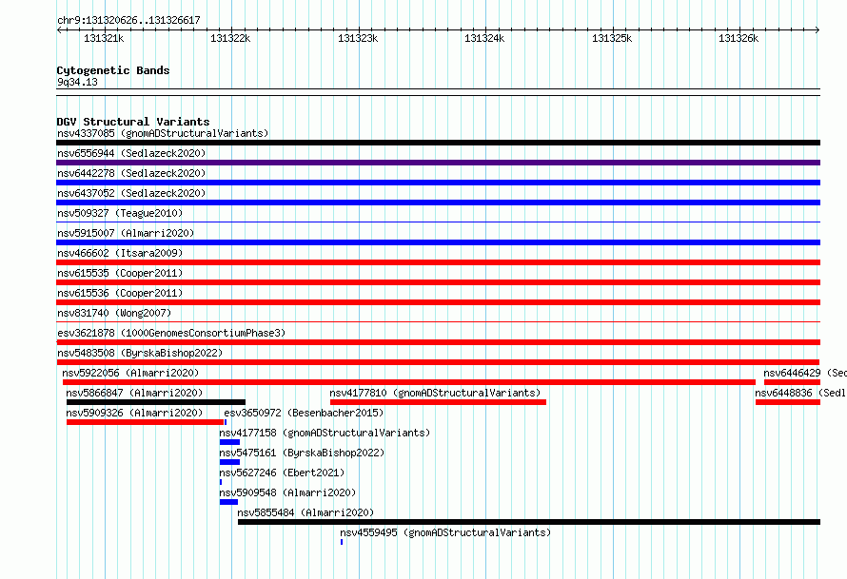
Task: Click the ruler's left end arrow
Action: [59, 29]
